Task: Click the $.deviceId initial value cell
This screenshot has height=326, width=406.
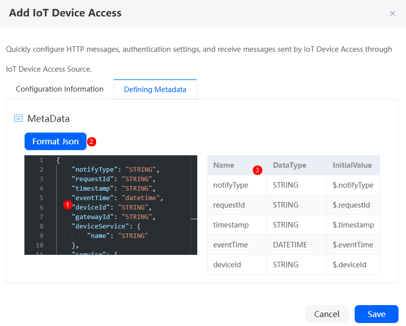Action: click(350, 265)
